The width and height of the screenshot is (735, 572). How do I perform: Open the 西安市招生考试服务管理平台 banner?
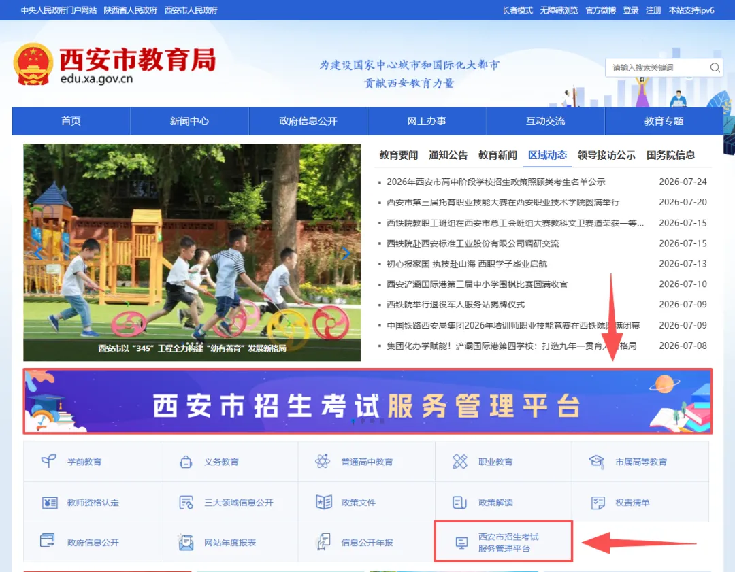(x=368, y=401)
